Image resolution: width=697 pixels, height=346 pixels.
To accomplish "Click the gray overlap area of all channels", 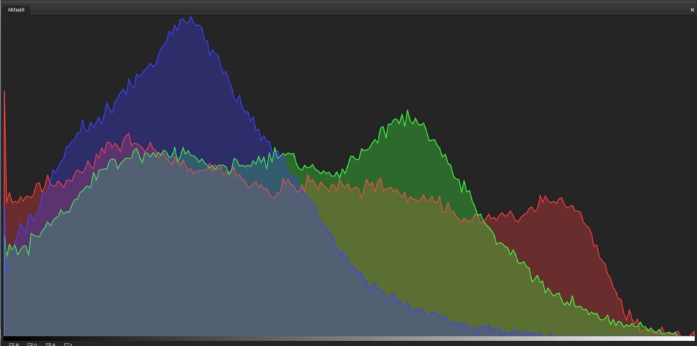I will click(174, 265).
